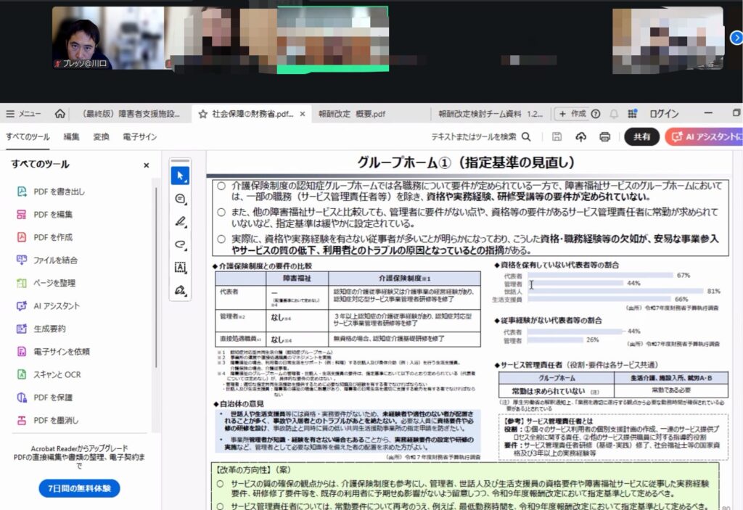Start the 7日間の無料体験 trial
Image resolution: width=743 pixels, height=510 pixels.
point(79,488)
